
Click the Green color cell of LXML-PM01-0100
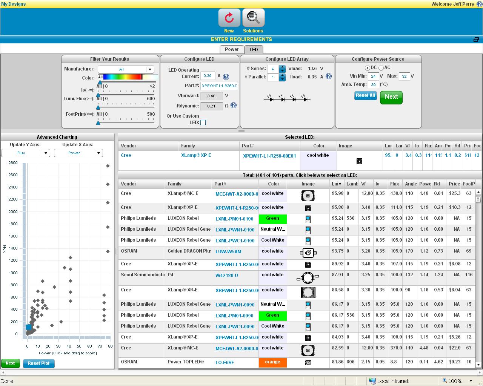pos(272,219)
